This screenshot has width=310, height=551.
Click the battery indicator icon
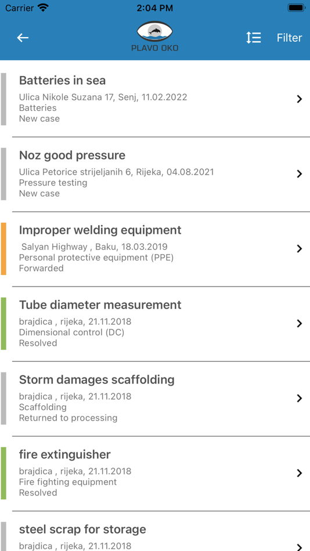[x=296, y=8]
